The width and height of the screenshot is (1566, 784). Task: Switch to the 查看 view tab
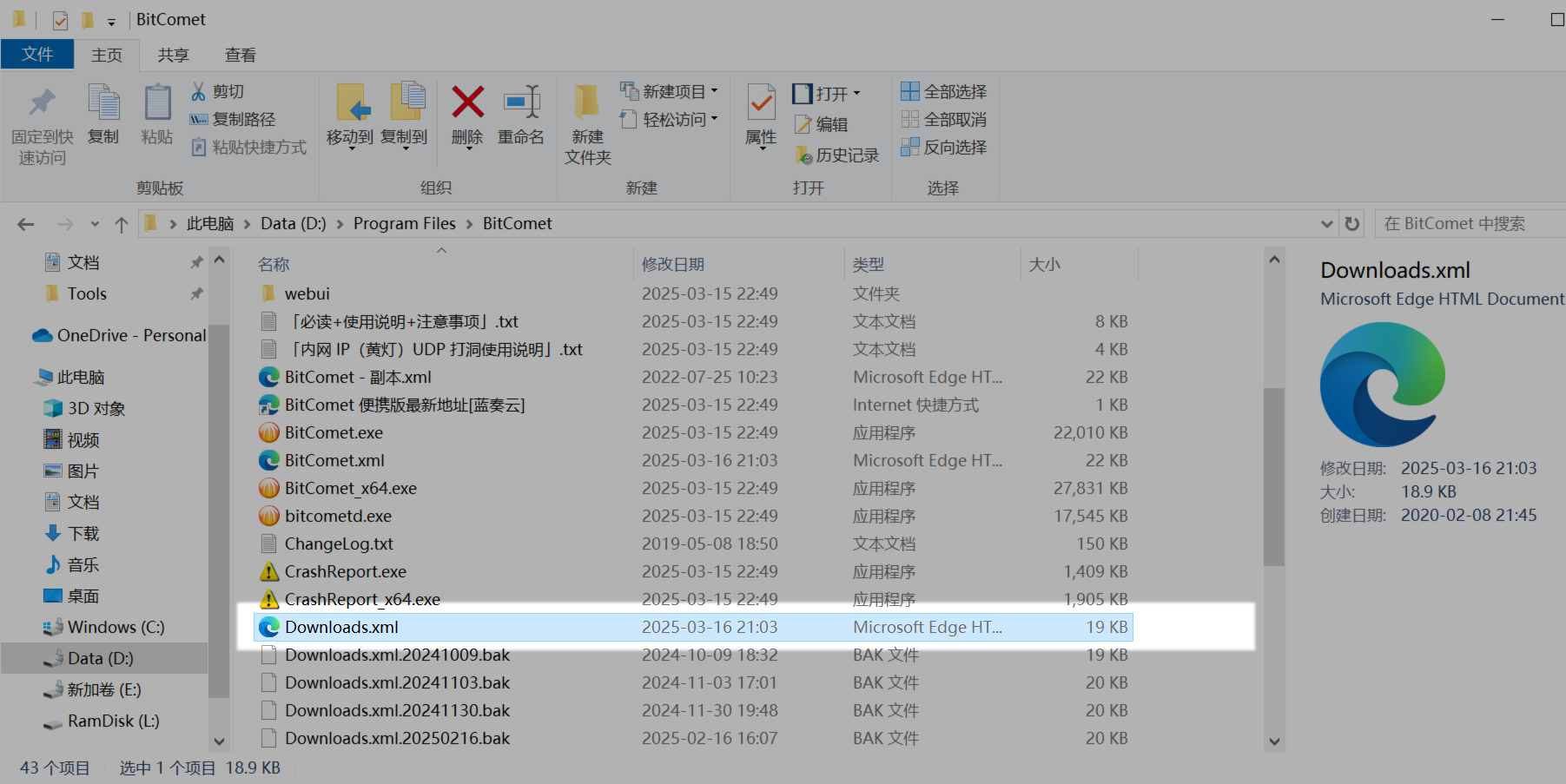coord(241,55)
